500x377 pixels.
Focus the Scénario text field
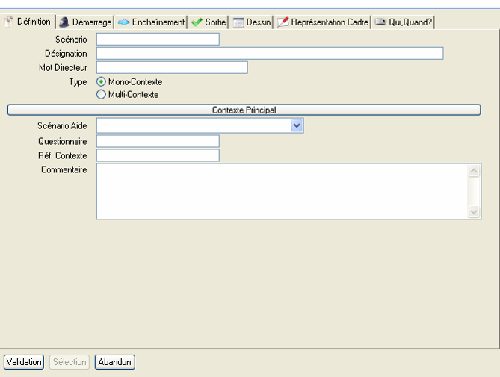158,40
